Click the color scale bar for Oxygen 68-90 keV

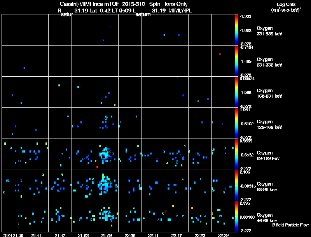tap(236, 186)
